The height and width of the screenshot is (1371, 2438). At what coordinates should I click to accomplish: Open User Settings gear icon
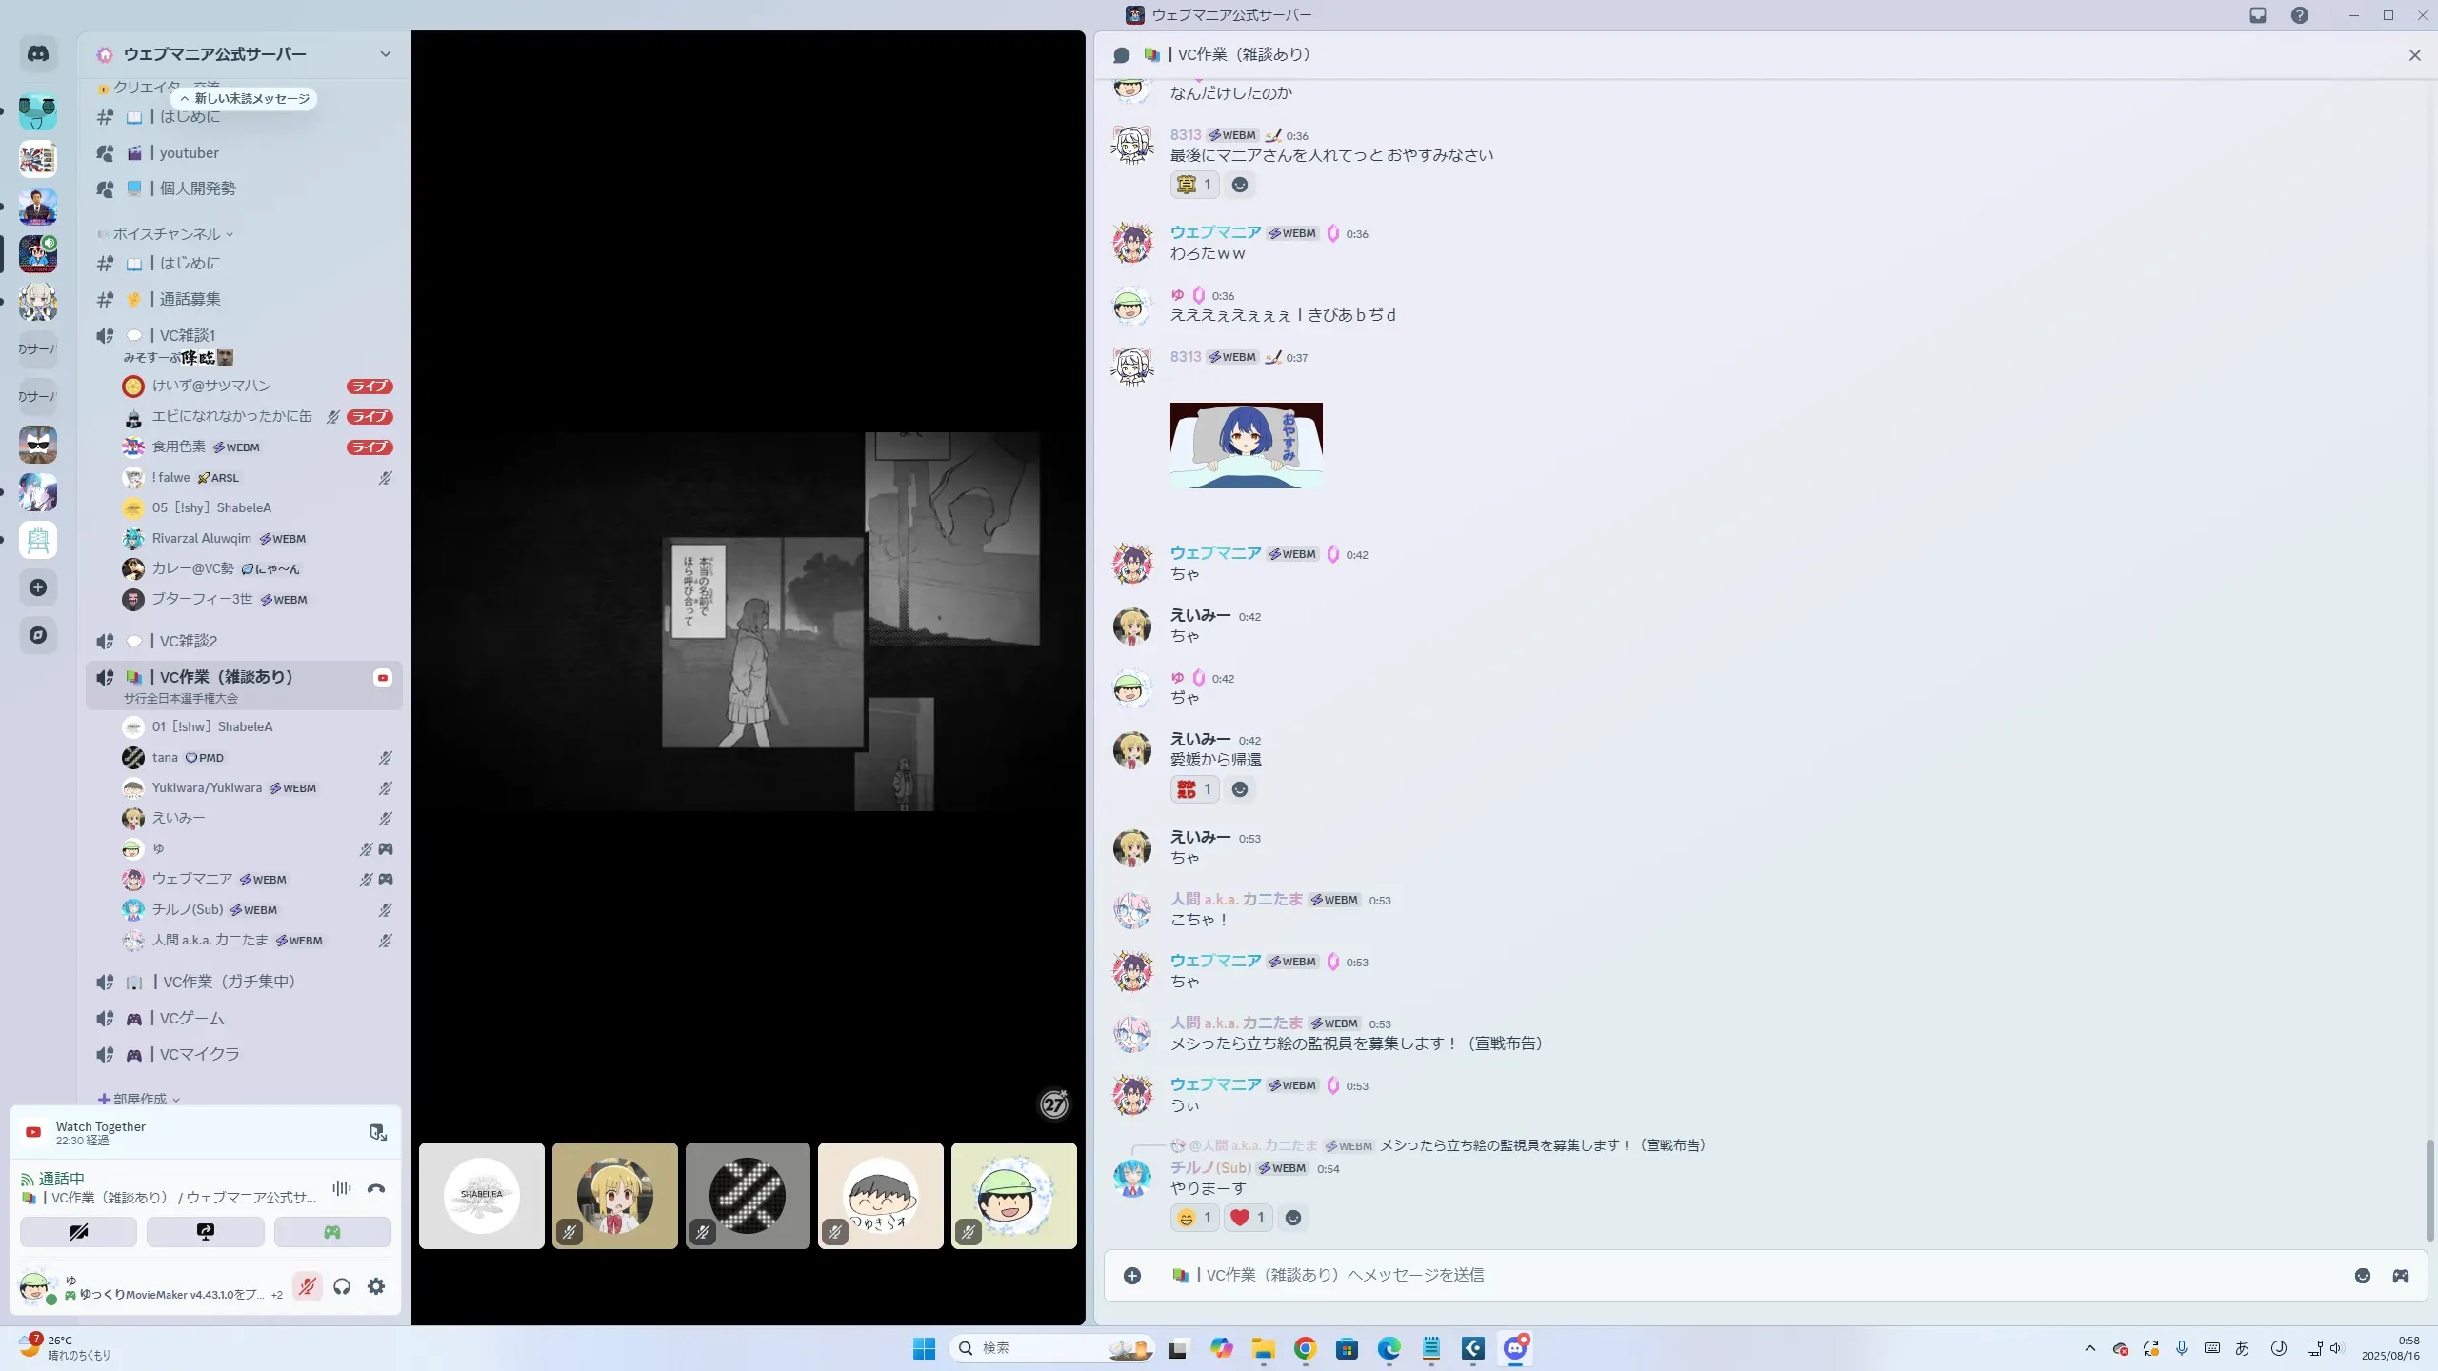376,1286
